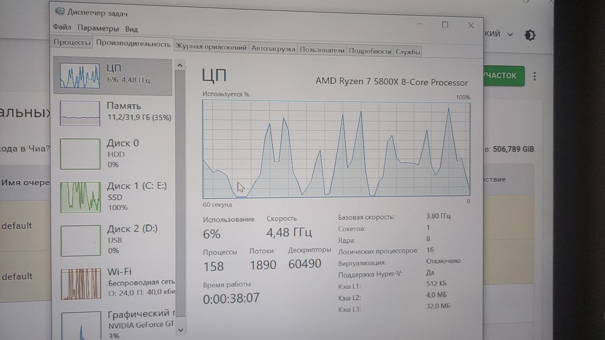The width and height of the screenshot is (605, 340).
Task: Click the Поддержка Hyper-V label
Action: 370,273
